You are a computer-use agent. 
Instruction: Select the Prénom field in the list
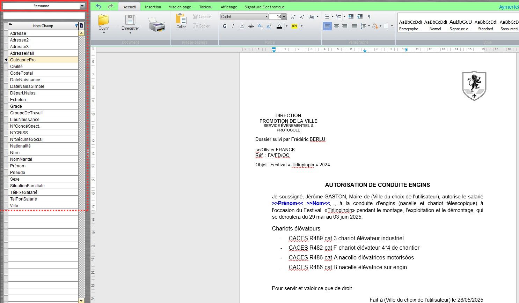point(18,166)
